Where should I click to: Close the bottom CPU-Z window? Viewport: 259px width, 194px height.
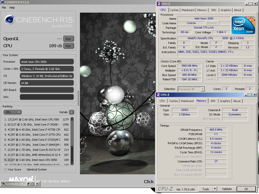click(255, 95)
